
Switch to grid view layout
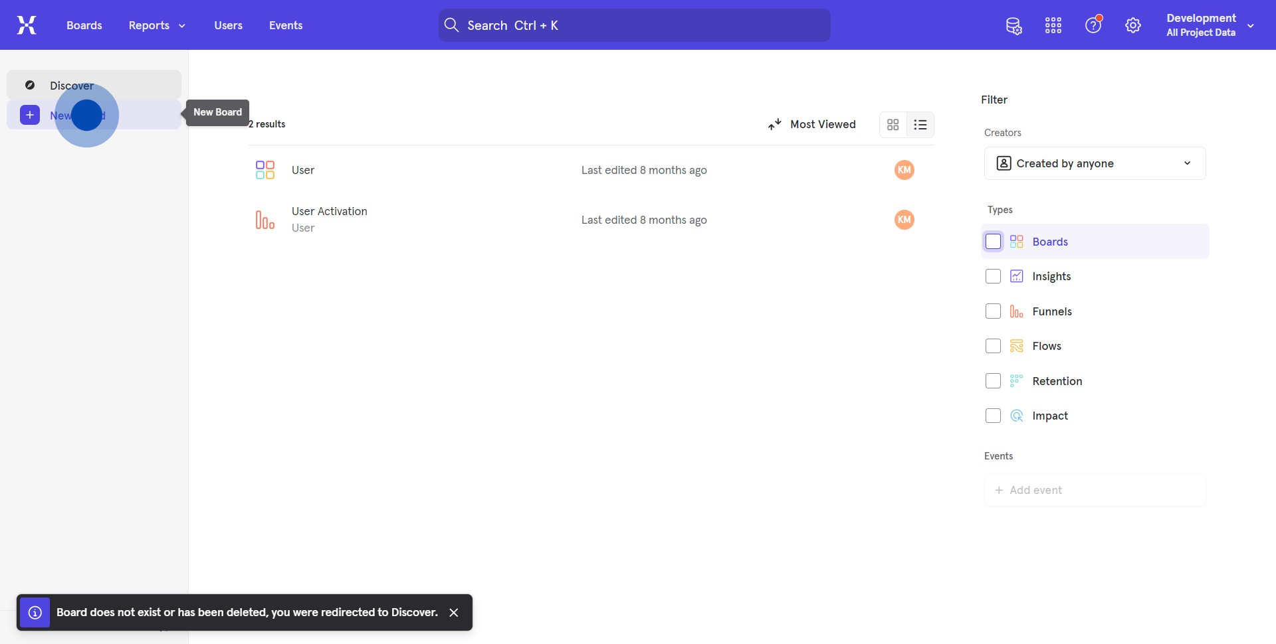893,125
